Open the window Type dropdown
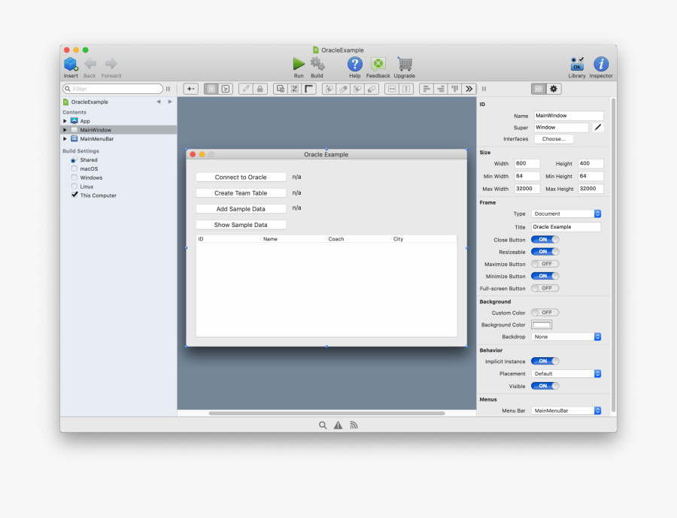The height and width of the screenshot is (518, 677). (566, 214)
